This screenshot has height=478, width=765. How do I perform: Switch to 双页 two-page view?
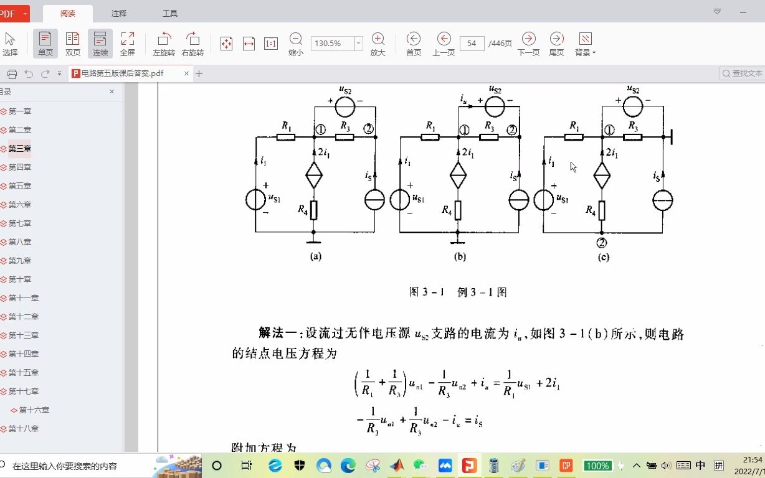72,43
